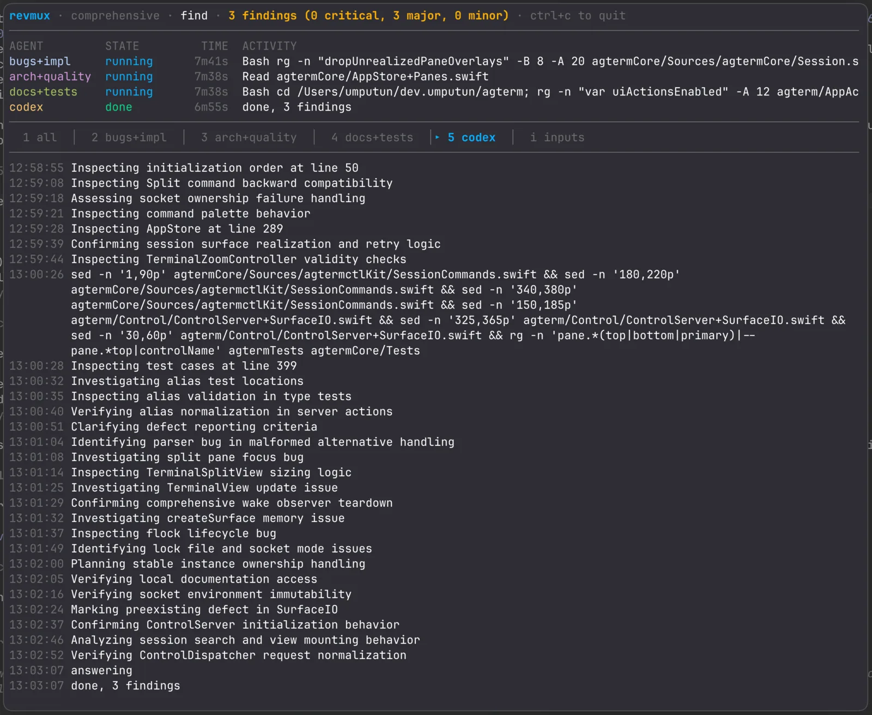Click log line 'Inspecting Split command backward compatibility'
This screenshot has height=715, width=872.
232,183
